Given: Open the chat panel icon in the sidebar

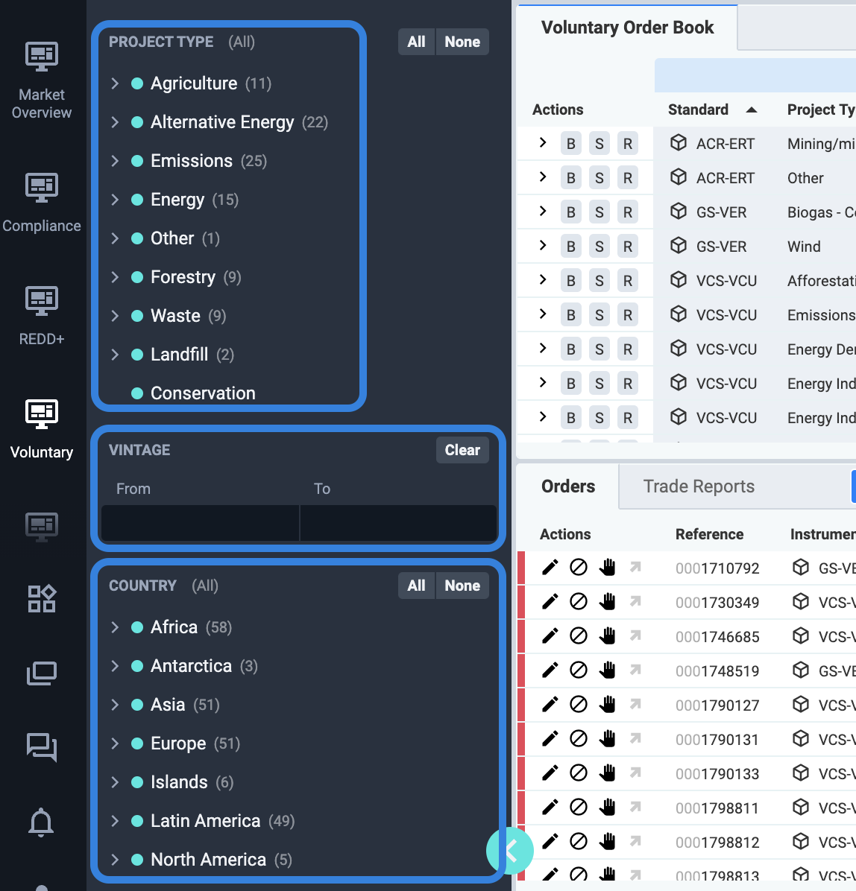Looking at the screenshot, I should coord(41,747).
